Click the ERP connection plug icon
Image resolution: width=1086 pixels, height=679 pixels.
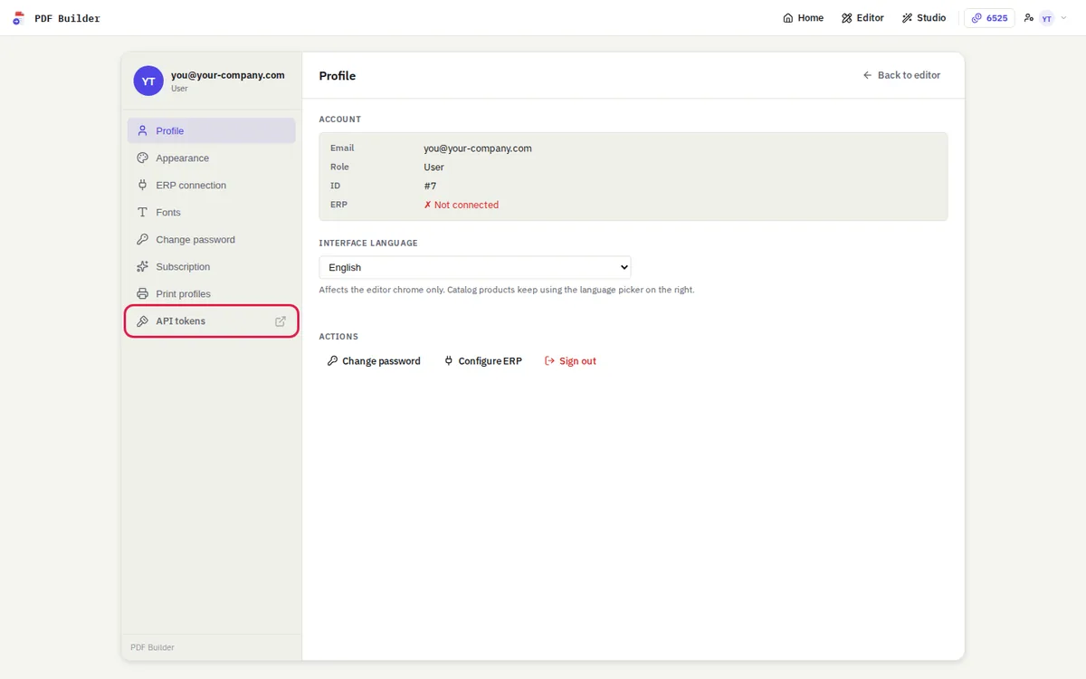coord(142,185)
